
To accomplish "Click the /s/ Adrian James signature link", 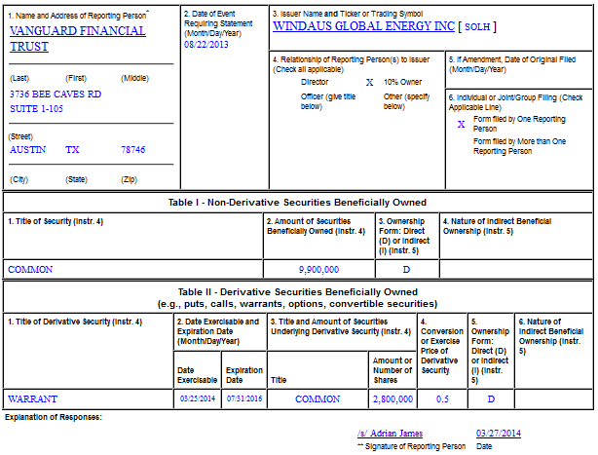I will point(390,434).
